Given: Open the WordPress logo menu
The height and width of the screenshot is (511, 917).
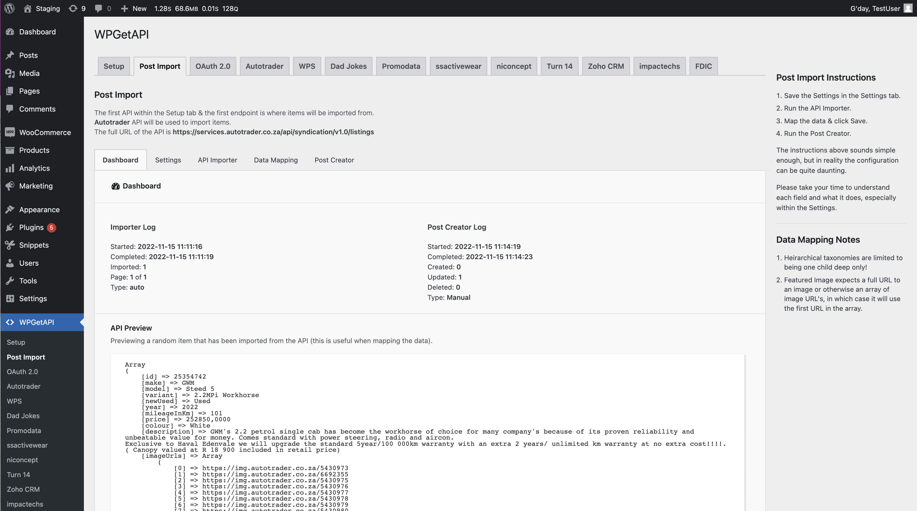Looking at the screenshot, I should pyautogui.click(x=10, y=8).
